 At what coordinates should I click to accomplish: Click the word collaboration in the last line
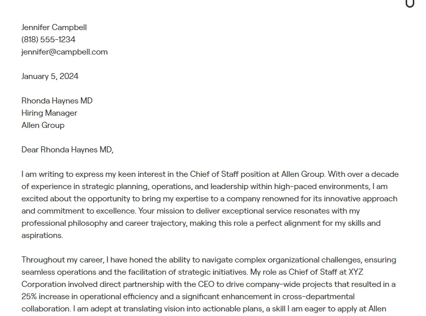tap(46, 309)
